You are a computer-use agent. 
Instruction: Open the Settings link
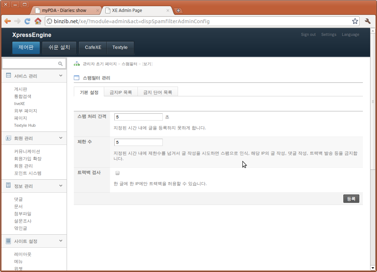[x=329, y=34]
